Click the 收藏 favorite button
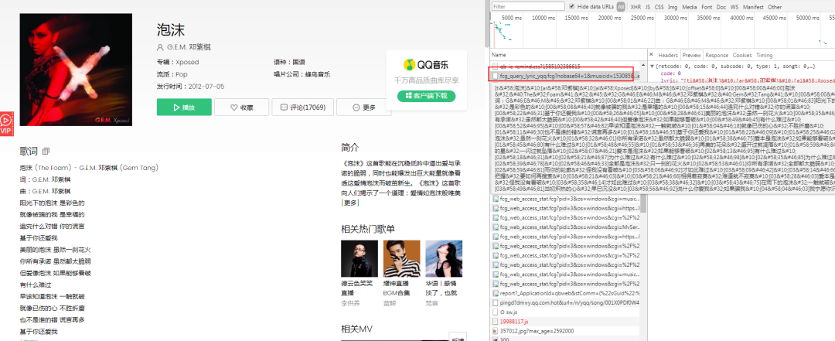The image size is (835, 341). point(242,107)
